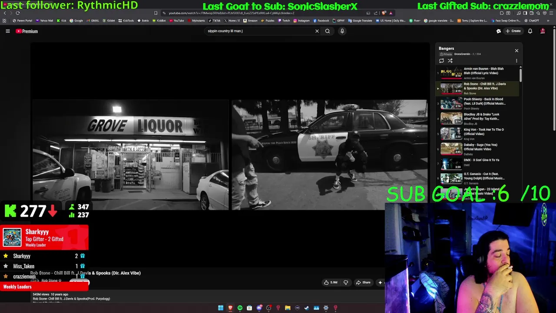
Task: Open the account avatar menu
Action: coord(543,31)
